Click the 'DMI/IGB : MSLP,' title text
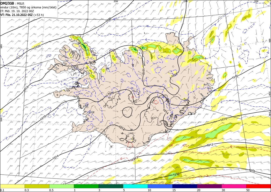 point(12,3)
